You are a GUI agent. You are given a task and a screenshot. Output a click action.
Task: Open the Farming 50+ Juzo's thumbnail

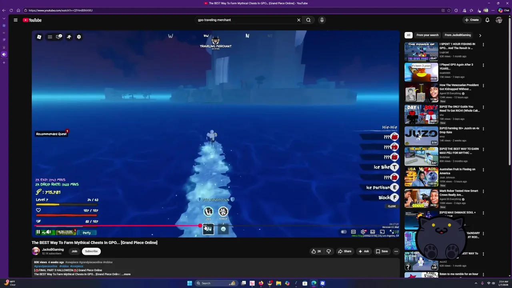pyautogui.click(x=421, y=136)
